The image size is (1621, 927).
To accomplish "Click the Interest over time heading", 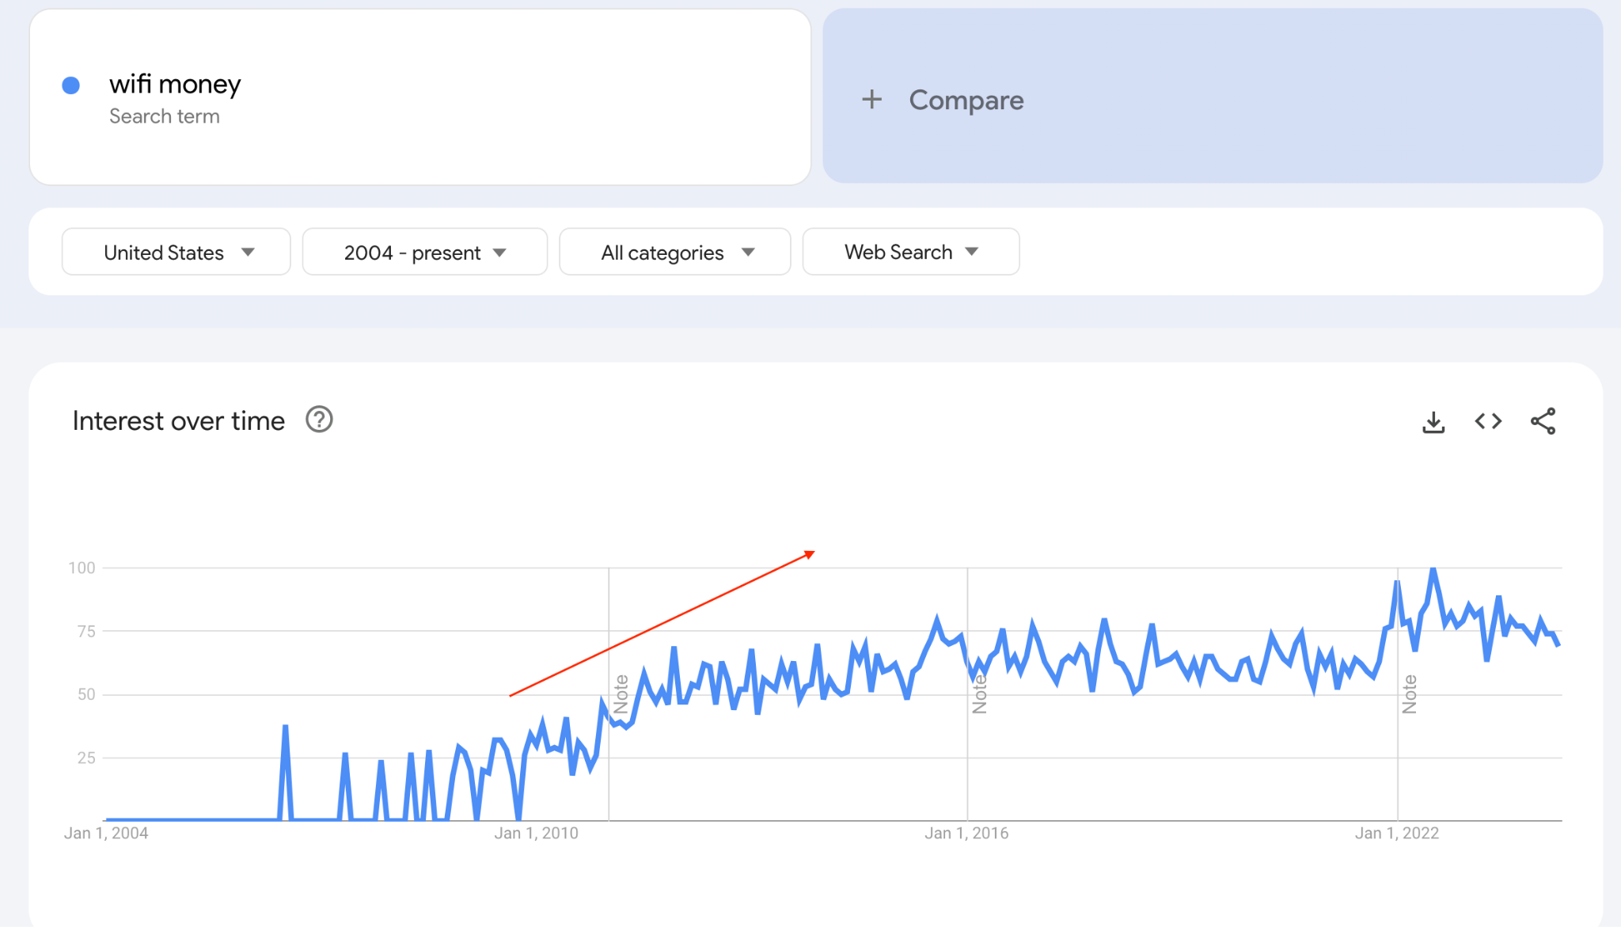I will 178,421.
